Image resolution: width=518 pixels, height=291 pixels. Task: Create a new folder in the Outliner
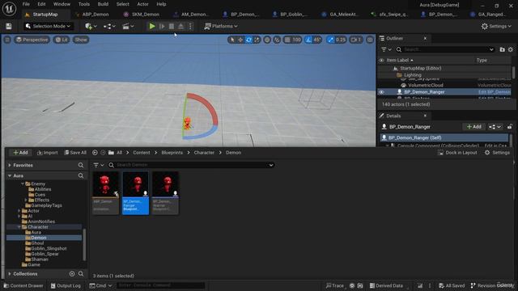point(502,49)
